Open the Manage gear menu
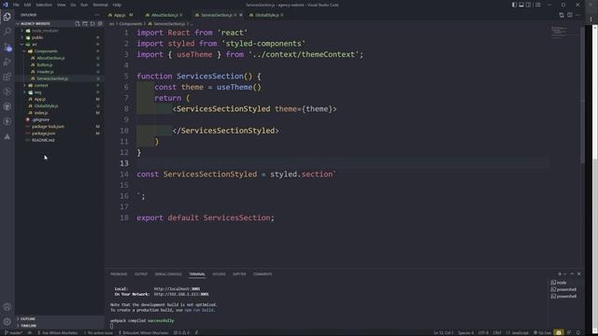Image resolution: width=598 pixels, height=336 pixels. 7,322
